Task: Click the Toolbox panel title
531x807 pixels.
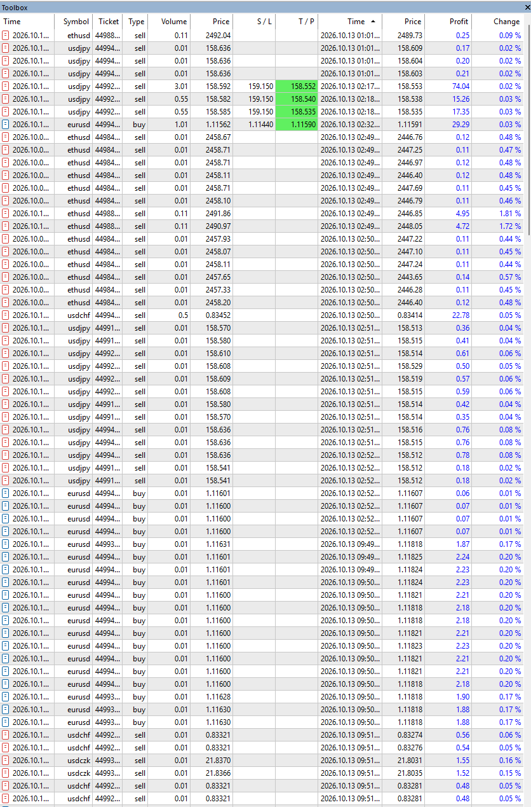Action: [15, 8]
